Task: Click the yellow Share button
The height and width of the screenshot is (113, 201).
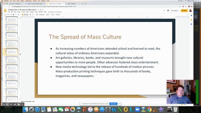Action: pyautogui.click(x=184, y=11)
